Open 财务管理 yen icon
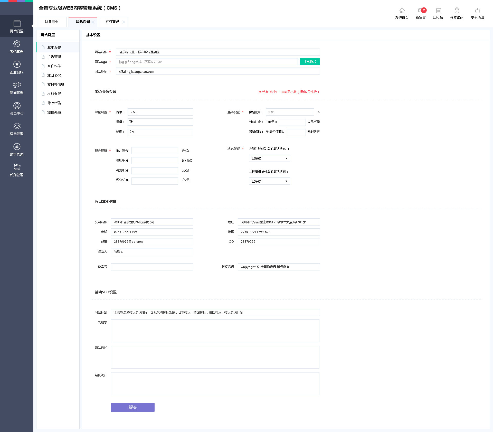The image size is (493, 432). coord(17,147)
